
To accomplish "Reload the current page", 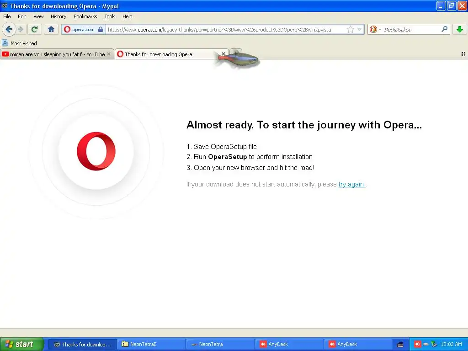I will tap(34, 29).
